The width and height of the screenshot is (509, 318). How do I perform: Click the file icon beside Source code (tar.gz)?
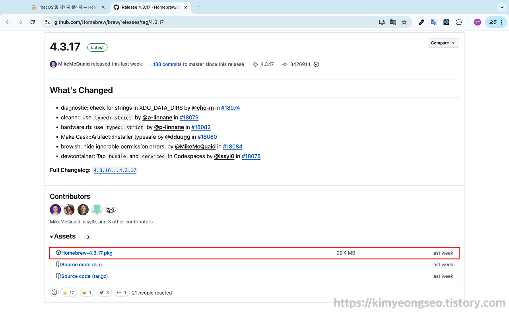[58, 276]
